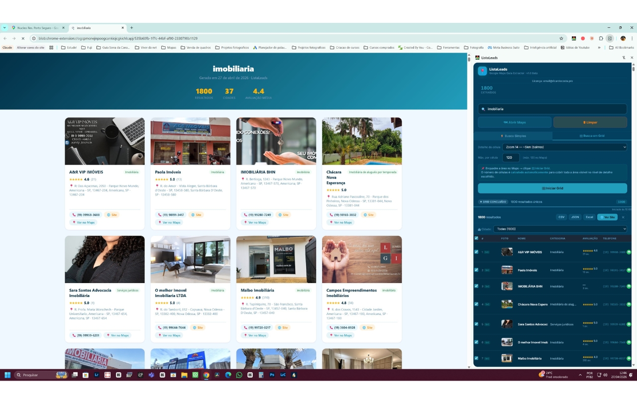Expand the Cursos comprados bookmark folder
Image resolution: width=637 pixels, height=398 pixels.
379,48
